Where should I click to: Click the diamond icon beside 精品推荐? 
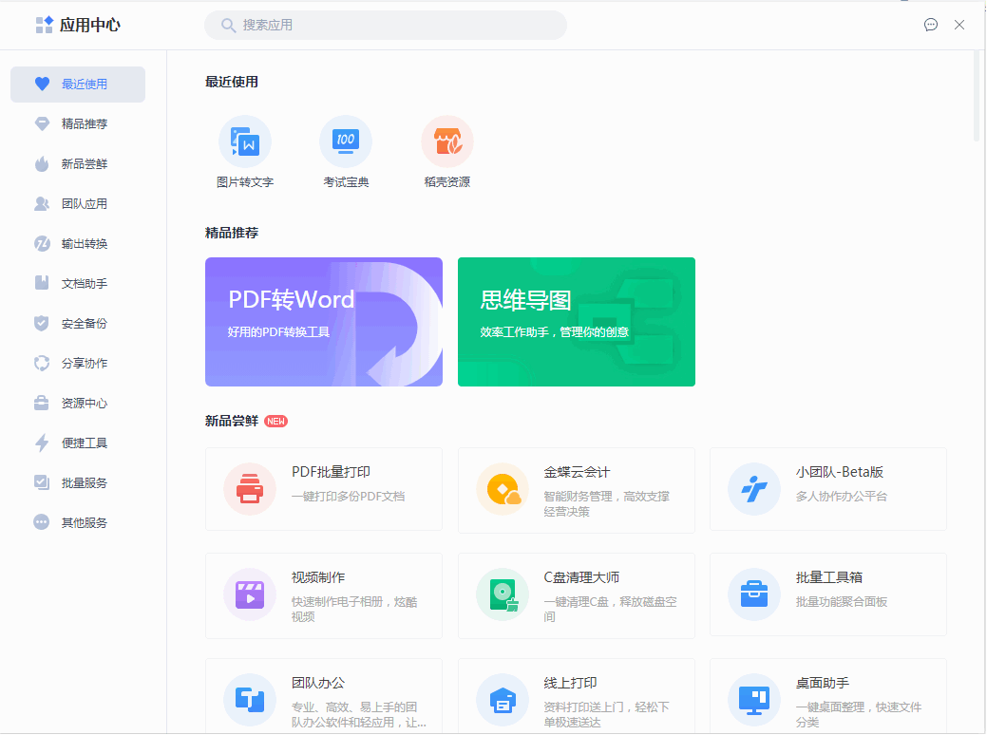(x=42, y=123)
